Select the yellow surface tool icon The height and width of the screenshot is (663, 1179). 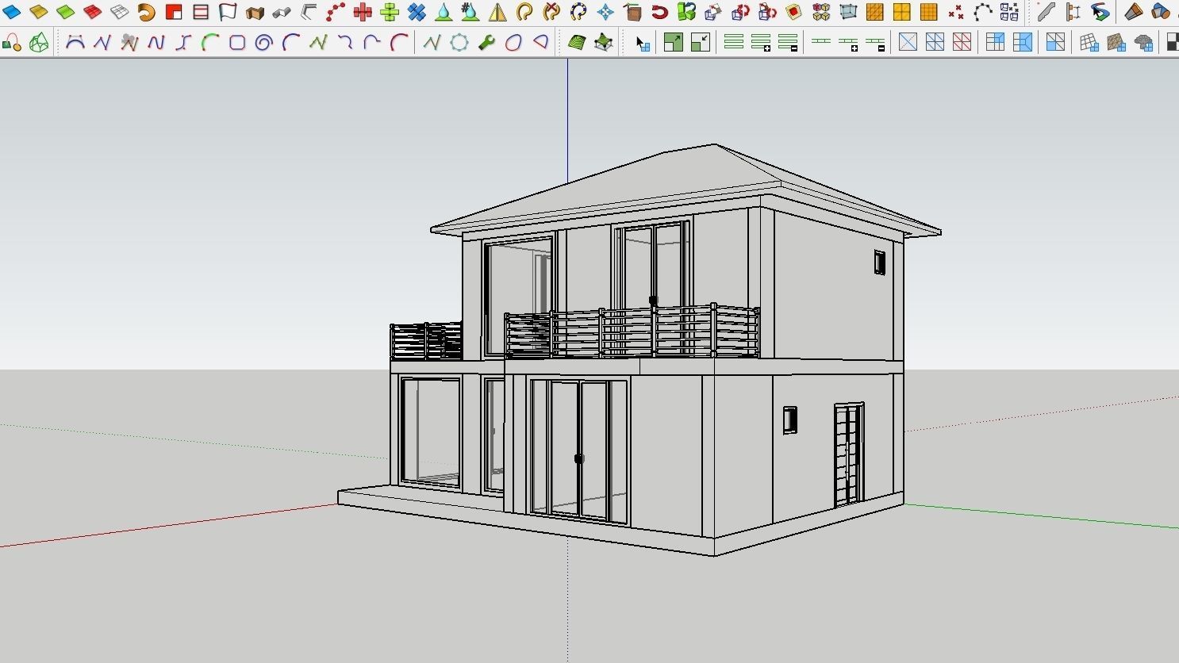click(39, 12)
